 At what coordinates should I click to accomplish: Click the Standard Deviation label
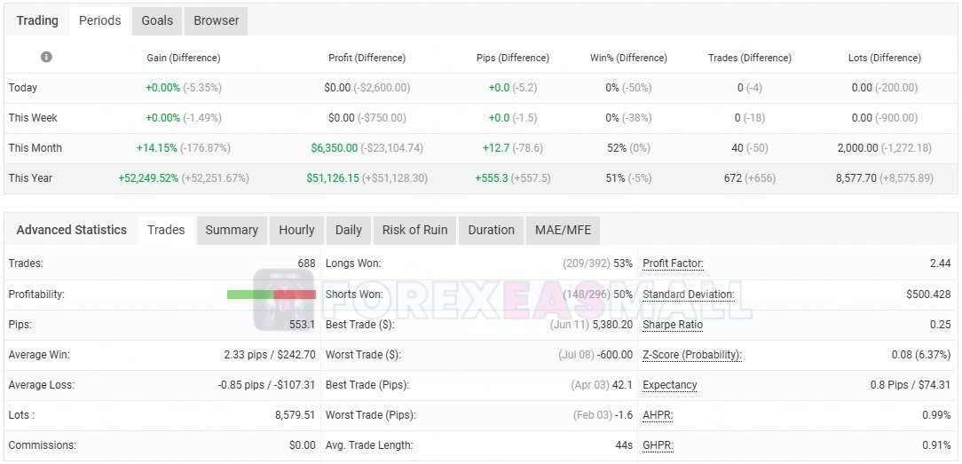(x=689, y=295)
